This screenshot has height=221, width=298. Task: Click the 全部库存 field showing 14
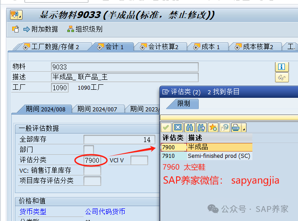click(119, 139)
